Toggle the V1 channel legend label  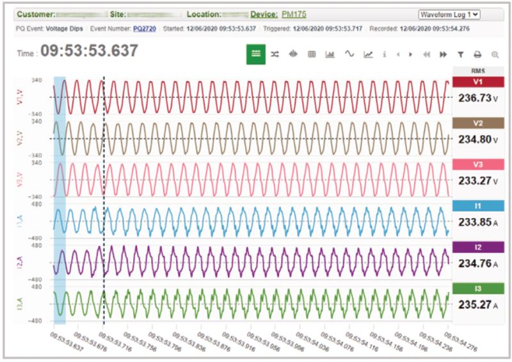click(478, 83)
